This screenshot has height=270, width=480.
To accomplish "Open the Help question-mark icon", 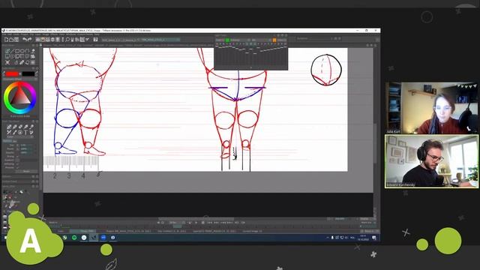I will tap(95, 40).
